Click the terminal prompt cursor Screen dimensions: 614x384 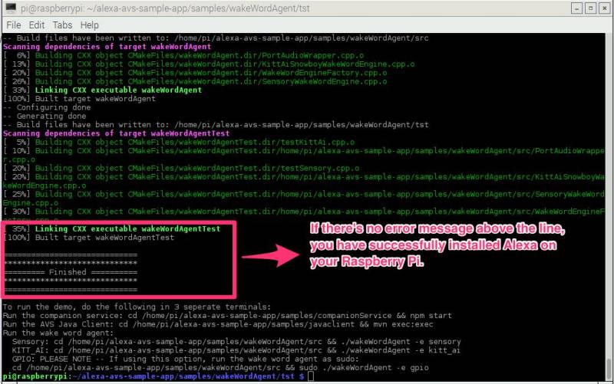click(x=311, y=376)
